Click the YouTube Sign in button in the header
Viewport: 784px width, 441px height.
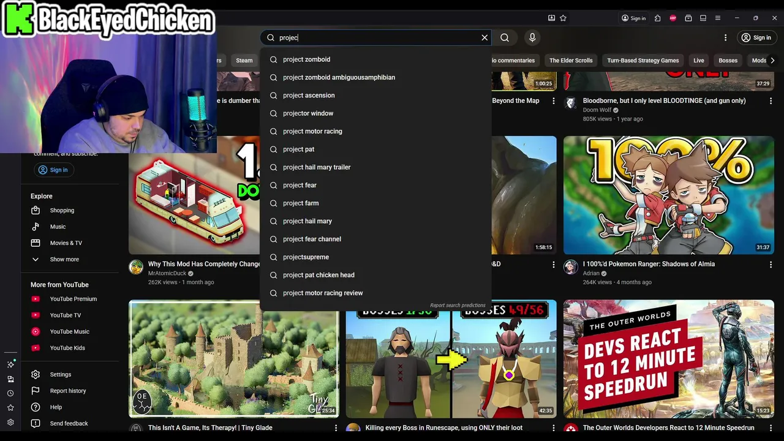click(756, 37)
